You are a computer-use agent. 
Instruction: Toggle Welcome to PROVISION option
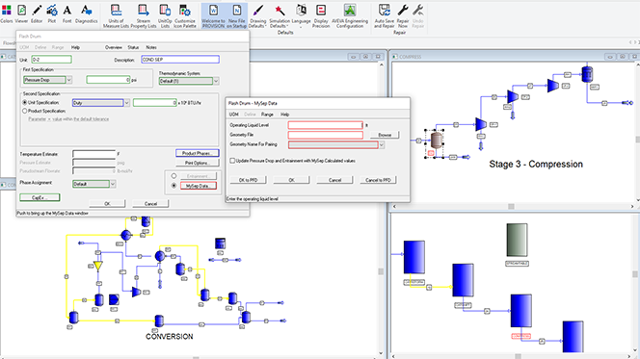click(x=213, y=16)
